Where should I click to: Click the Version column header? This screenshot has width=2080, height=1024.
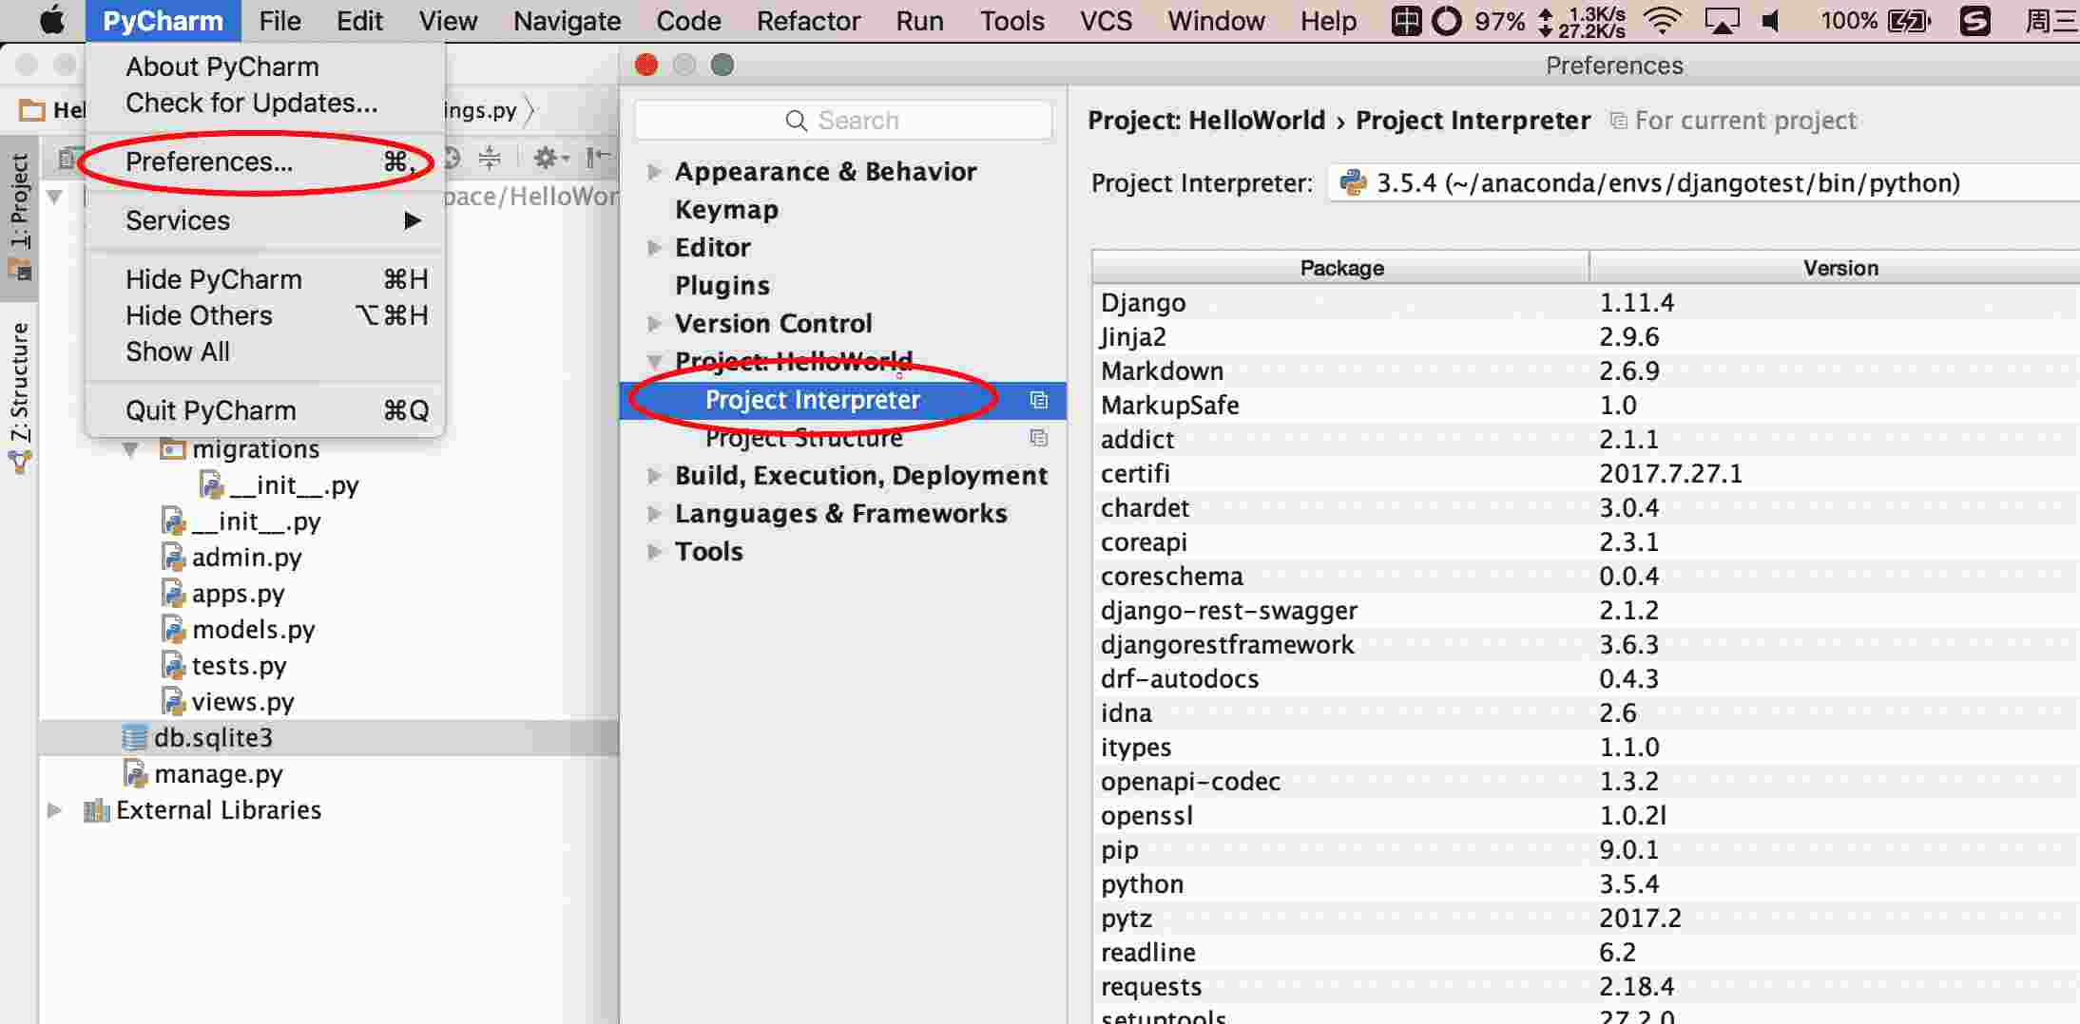(1835, 268)
